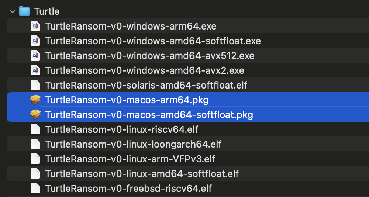Image resolution: width=369 pixels, height=197 pixels.
Task: Click the windows-amd64-avx2.exe file icon
Action: tap(35, 70)
